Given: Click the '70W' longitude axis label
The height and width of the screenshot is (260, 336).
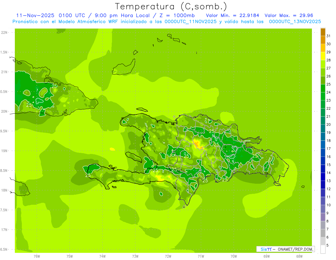Looking at the screenshot, I should pyautogui.click(x=234, y=256).
